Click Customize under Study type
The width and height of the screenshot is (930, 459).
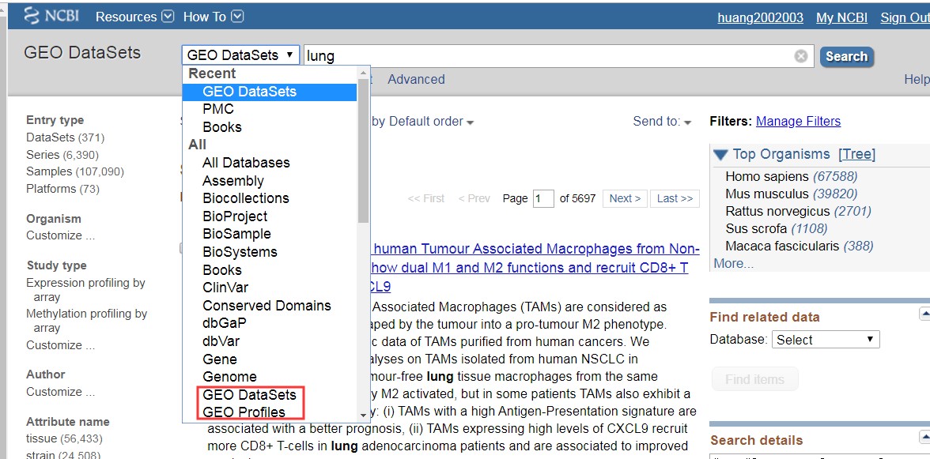click(60, 344)
